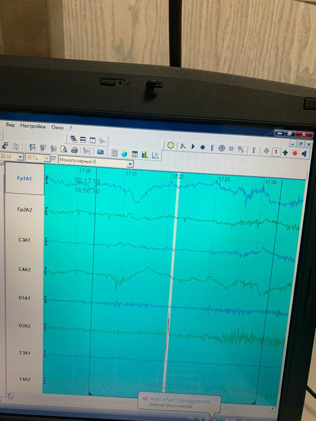Open the Настройки menu
Screen dimensions: 316x421
point(33,126)
